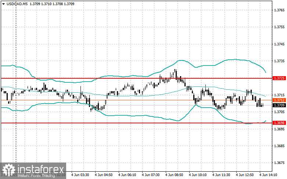Click the 1.3755 price axis value

[x=279, y=27]
